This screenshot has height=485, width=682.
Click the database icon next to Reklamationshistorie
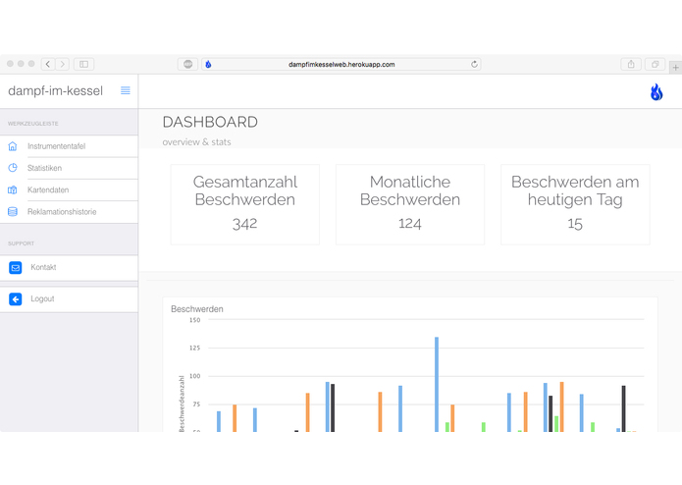coord(13,212)
